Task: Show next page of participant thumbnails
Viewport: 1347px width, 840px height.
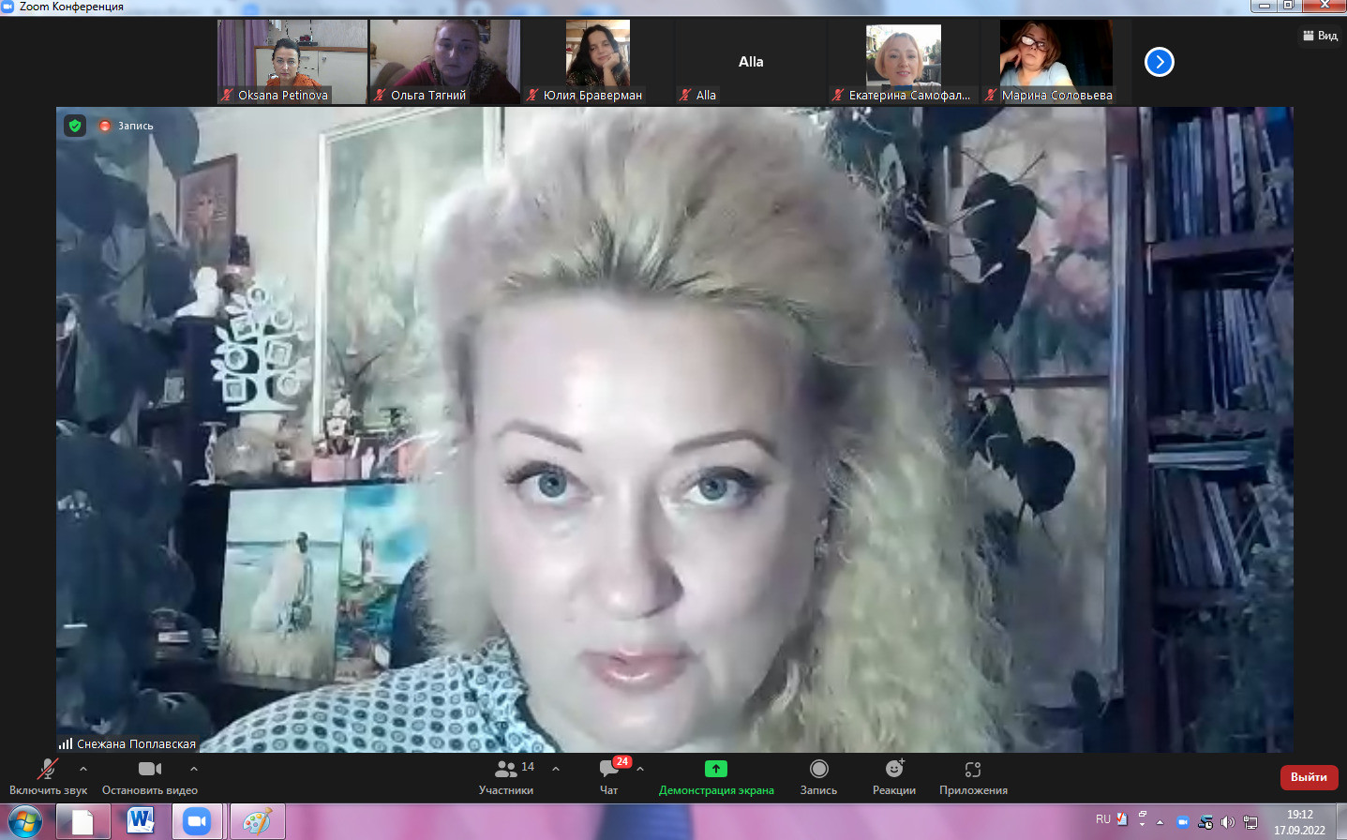Action: pyautogui.click(x=1160, y=62)
